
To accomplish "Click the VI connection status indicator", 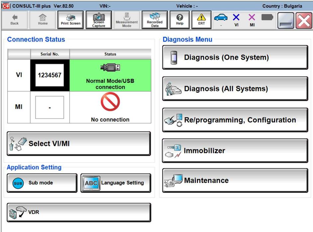I will [236, 19].
